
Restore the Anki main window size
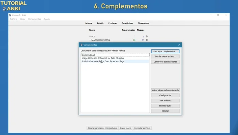pos(218,15)
